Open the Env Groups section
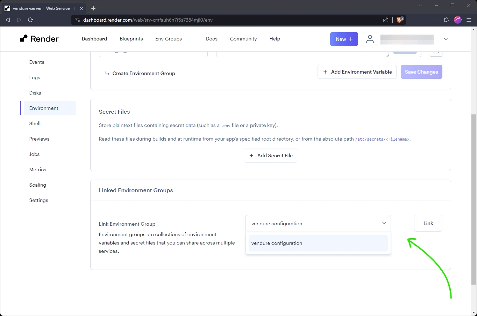The image size is (477, 316). pos(168,39)
